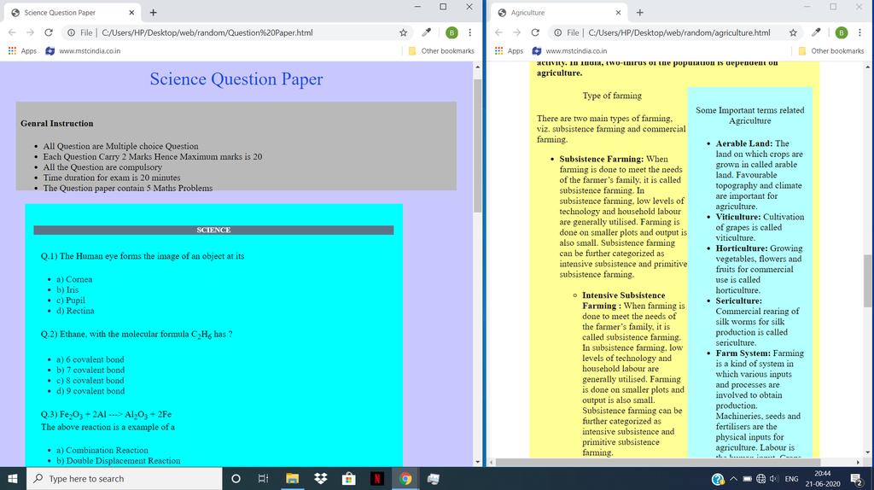Open Apps shortcut in Agriculture window bookmarks bar
Screen dimensions: 874x490
[509, 50]
